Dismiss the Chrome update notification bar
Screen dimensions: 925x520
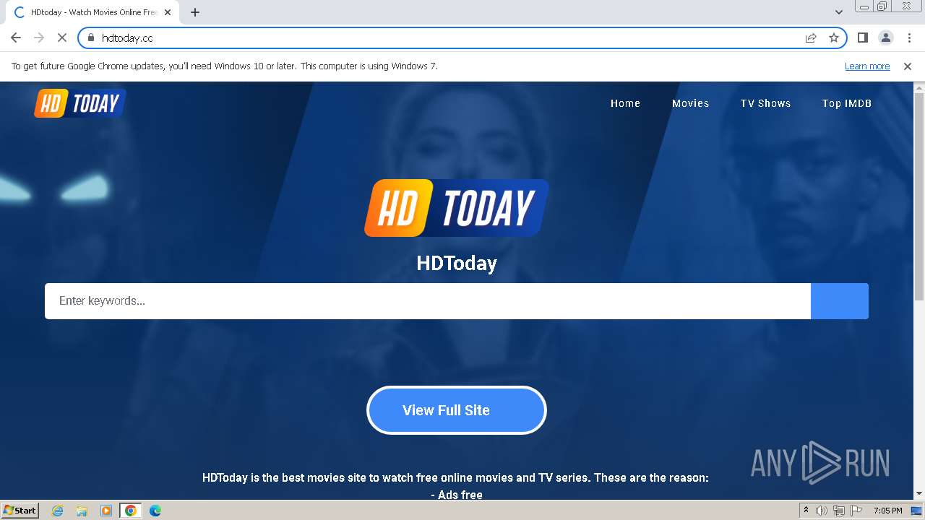click(908, 66)
